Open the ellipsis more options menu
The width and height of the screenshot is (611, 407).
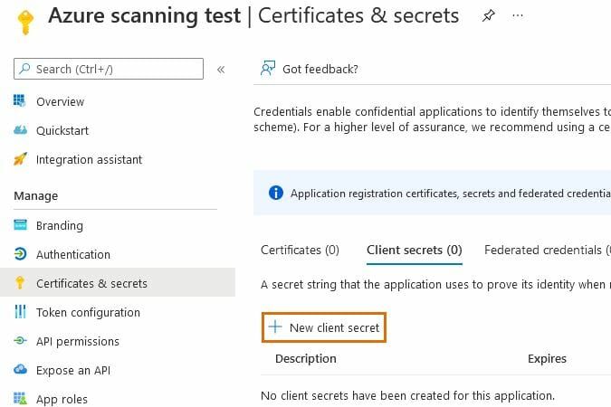(x=518, y=16)
